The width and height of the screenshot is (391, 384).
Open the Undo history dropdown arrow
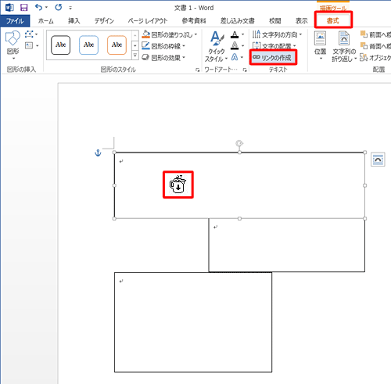click(46, 7)
